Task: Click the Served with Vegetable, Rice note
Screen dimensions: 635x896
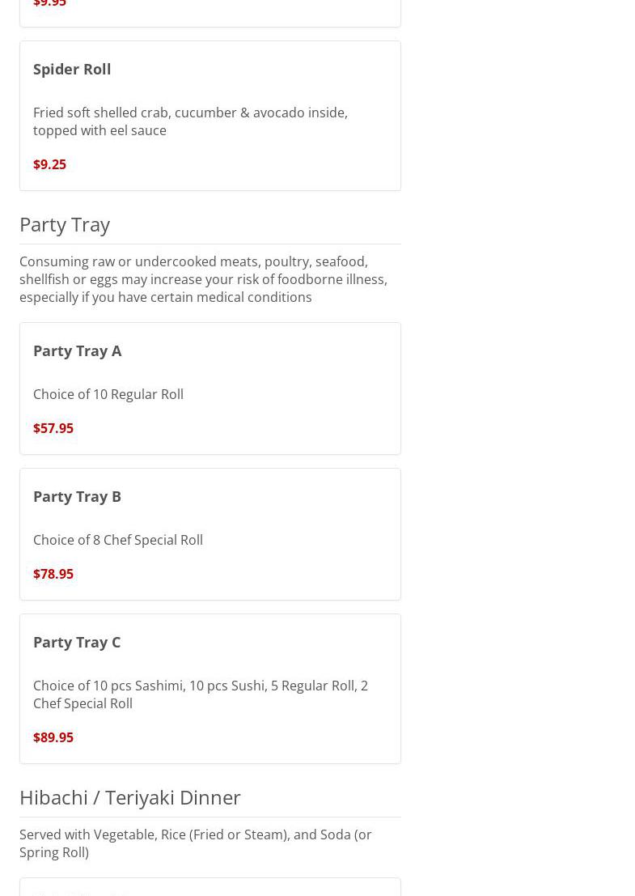Action: point(195,843)
